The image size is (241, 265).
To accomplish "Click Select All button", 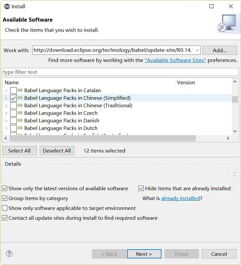I will pos(19,151).
